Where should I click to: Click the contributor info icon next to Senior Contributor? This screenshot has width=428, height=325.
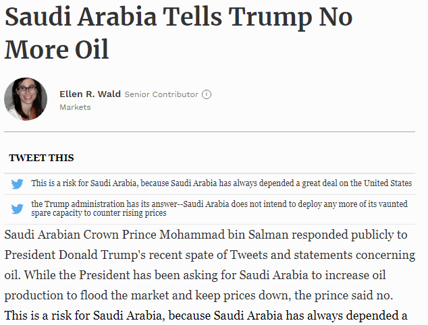pyautogui.click(x=207, y=94)
